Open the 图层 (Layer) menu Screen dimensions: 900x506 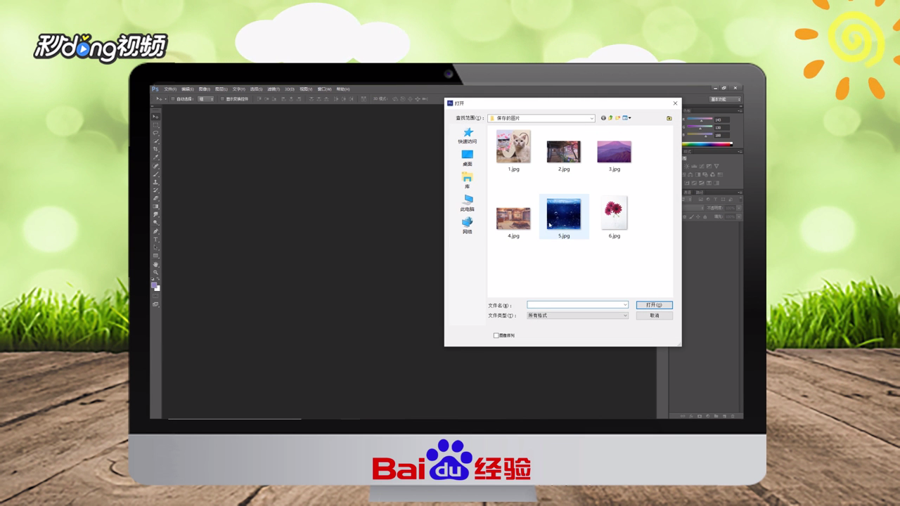[221, 89]
